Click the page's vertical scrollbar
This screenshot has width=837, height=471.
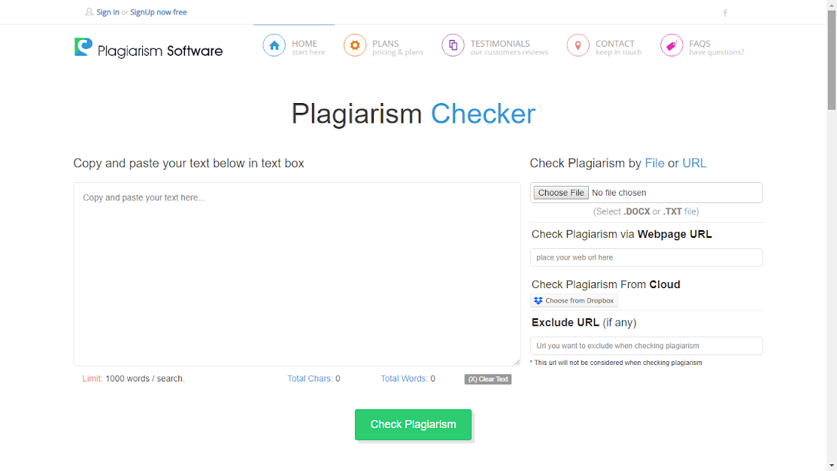832,235
